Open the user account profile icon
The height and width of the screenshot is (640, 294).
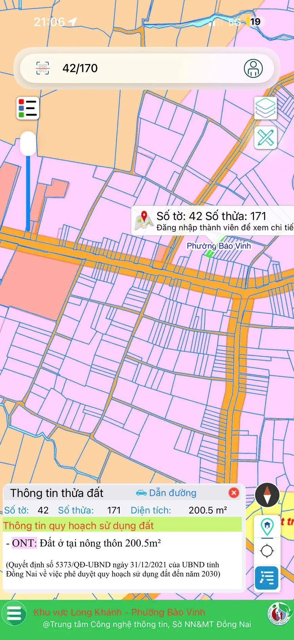(253, 68)
